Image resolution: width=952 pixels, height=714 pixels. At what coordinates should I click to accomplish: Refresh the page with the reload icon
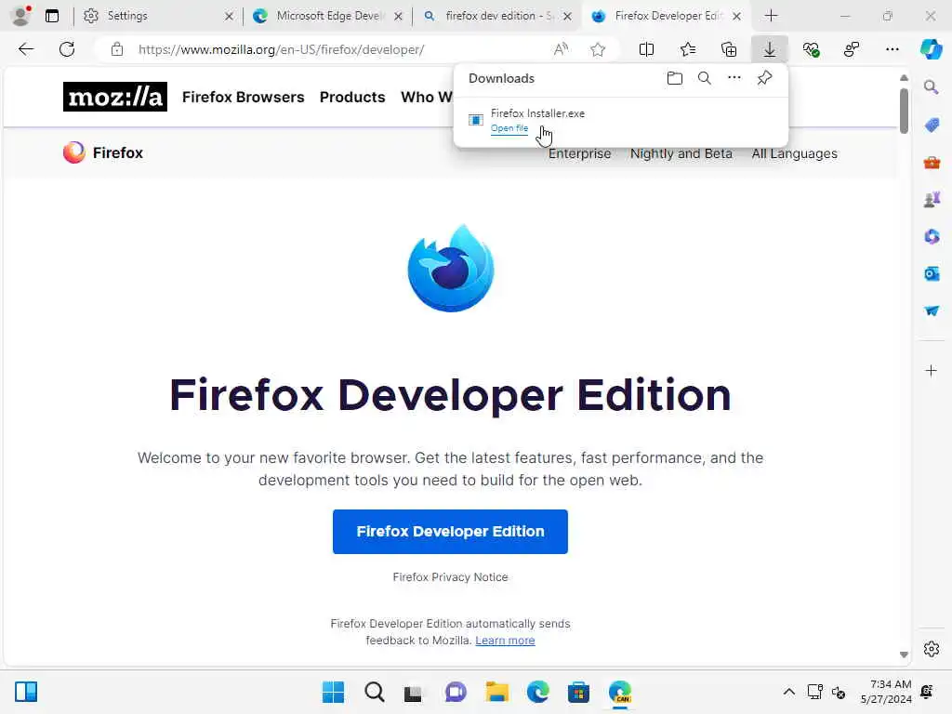coord(67,49)
